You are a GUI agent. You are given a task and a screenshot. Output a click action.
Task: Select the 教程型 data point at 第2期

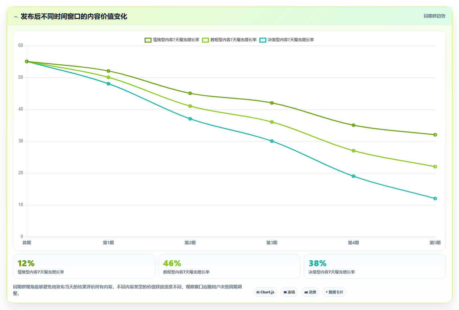190,106
